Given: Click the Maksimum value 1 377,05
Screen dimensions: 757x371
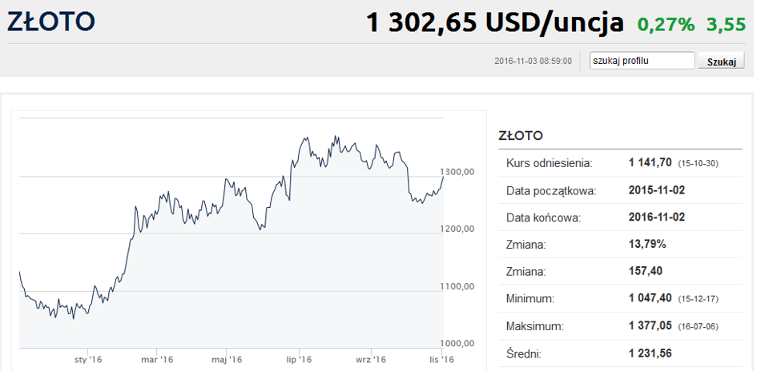Looking at the screenshot, I should coord(650,326).
